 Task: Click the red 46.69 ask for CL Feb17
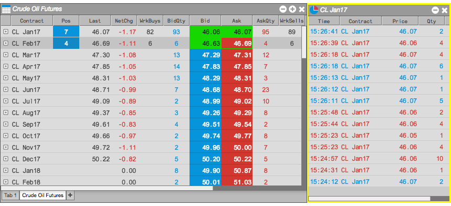click(237, 43)
